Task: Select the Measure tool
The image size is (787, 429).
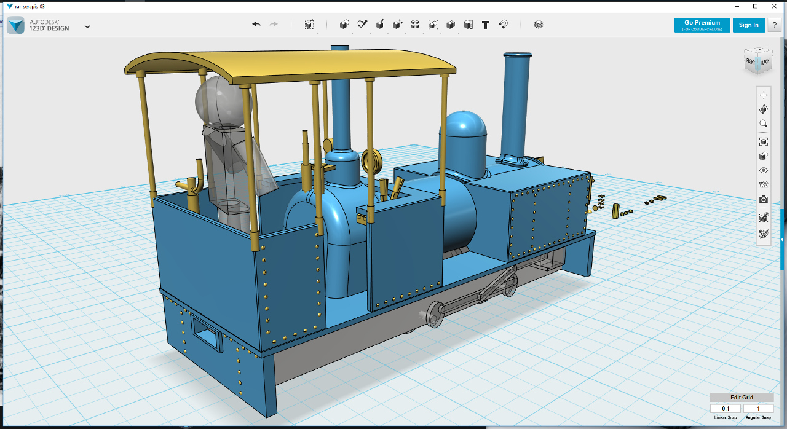Action: [468, 25]
